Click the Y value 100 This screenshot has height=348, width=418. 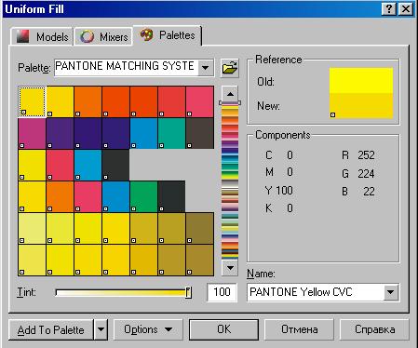284,191
